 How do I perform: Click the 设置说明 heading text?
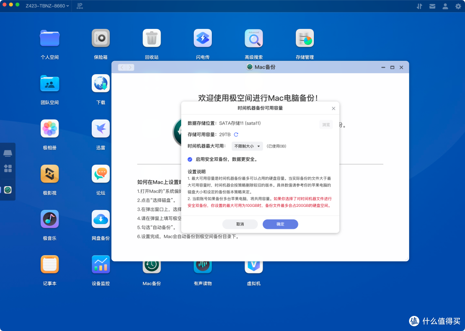coord(196,172)
